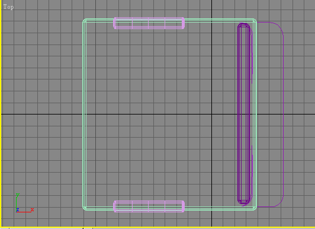This screenshot has width=315, height=229.
Task: Click the left end cap of top cylinder
Action: click(x=114, y=23)
